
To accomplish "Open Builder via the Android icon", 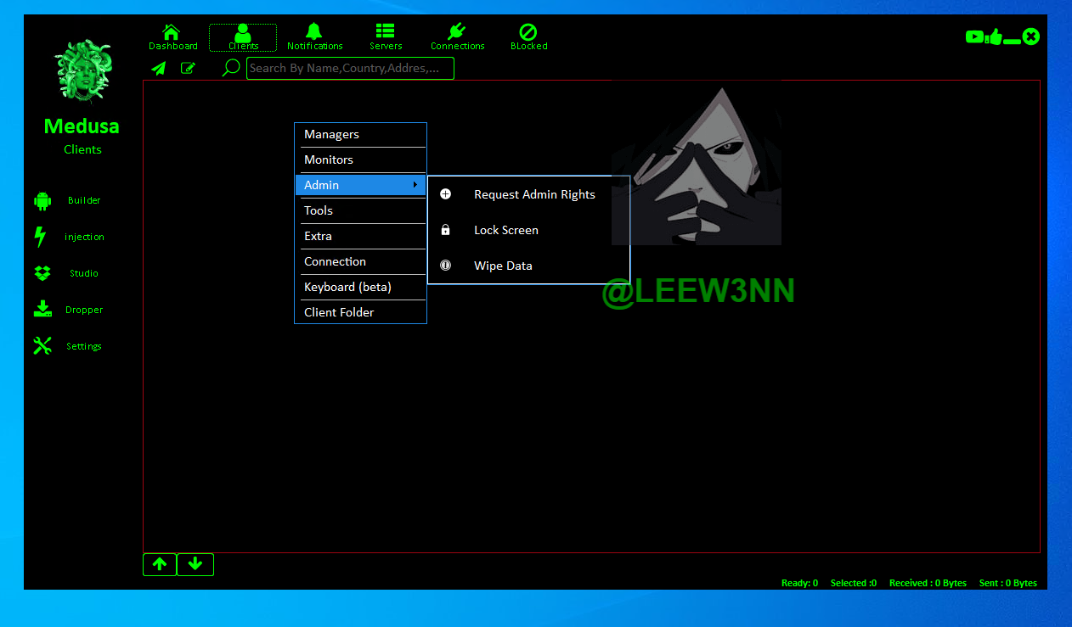I will pos(42,201).
